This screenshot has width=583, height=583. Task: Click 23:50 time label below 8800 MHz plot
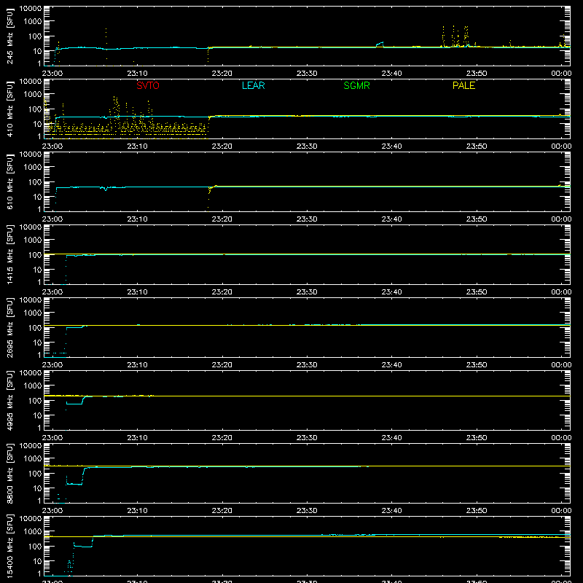477,511
